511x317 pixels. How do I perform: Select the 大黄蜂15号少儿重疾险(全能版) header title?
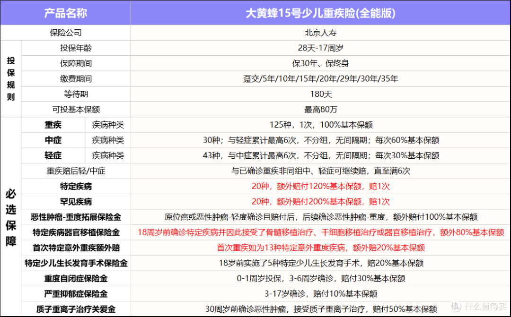tap(320, 13)
